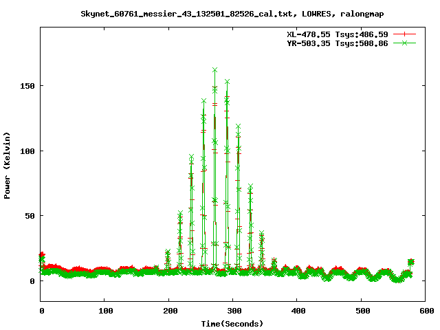Click x-axis tick label 300
The image size is (440, 330).
coord(234,311)
